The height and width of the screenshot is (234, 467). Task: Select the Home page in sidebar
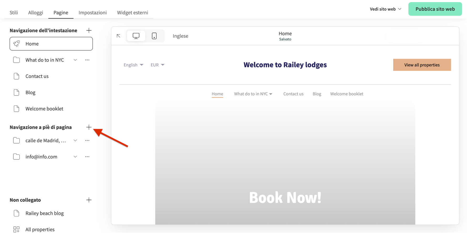(51, 44)
